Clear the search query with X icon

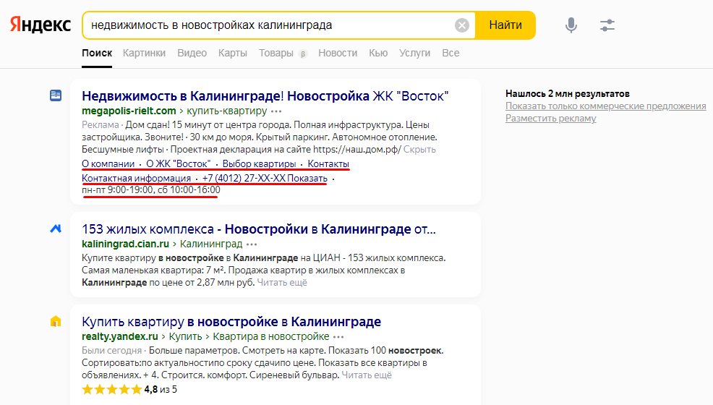tap(462, 25)
